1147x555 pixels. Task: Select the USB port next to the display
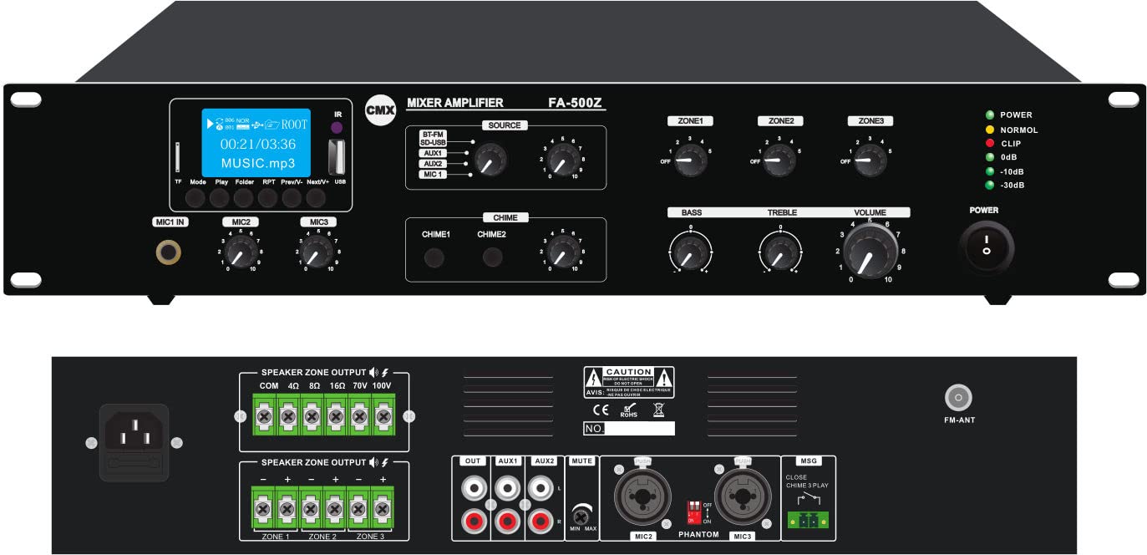point(338,159)
